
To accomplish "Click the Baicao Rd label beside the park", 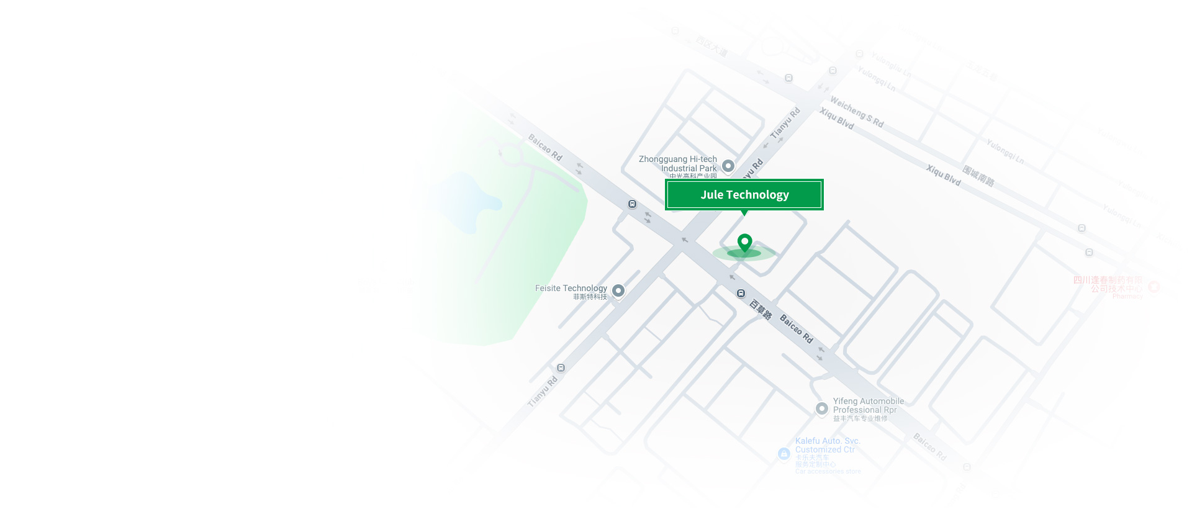I will click(545, 147).
